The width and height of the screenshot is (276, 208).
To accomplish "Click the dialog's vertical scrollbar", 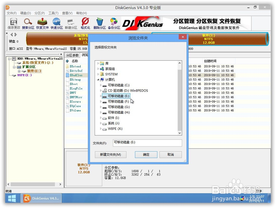I will [180, 99].
